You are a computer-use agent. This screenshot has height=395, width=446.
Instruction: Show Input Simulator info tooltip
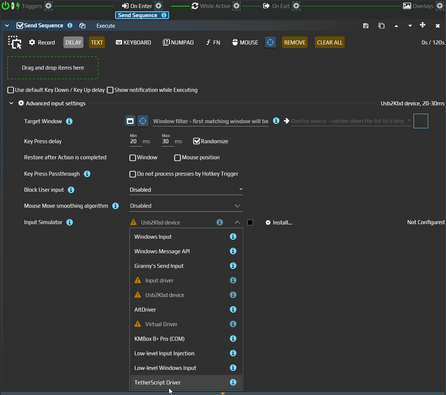coord(70,222)
